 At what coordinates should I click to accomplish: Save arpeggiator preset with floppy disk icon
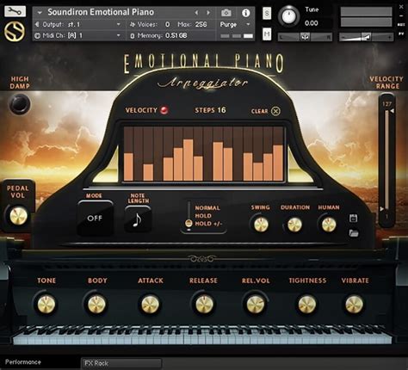(x=353, y=218)
